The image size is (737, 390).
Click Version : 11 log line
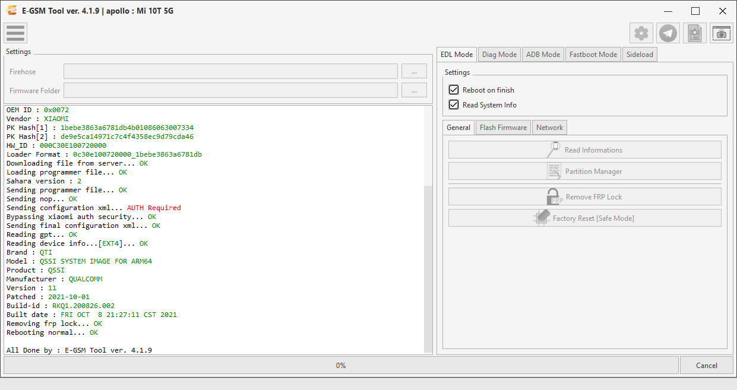(31, 288)
